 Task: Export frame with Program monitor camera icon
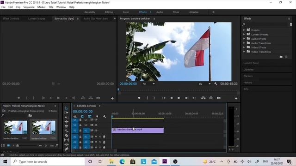point(219,98)
